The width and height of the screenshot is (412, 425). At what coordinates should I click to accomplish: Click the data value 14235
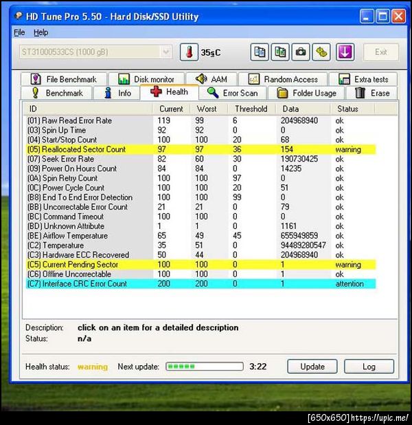[290, 168]
